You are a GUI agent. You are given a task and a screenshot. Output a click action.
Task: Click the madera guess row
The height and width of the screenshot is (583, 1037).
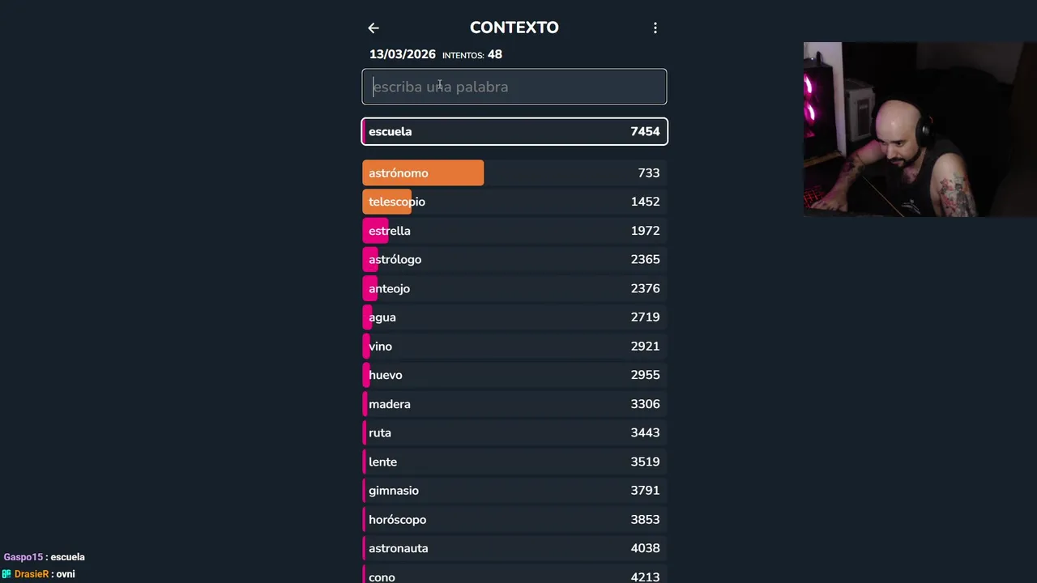514,404
